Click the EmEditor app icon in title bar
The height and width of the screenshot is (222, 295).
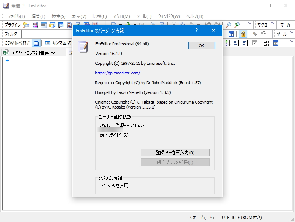(6, 6)
